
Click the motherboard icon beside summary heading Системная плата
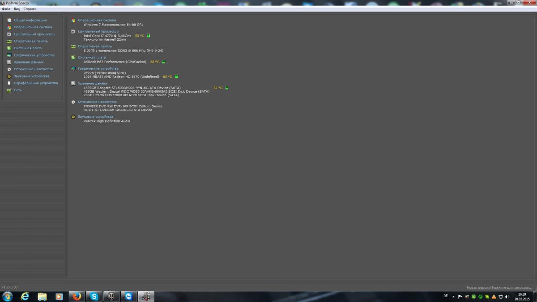click(73, 57)
